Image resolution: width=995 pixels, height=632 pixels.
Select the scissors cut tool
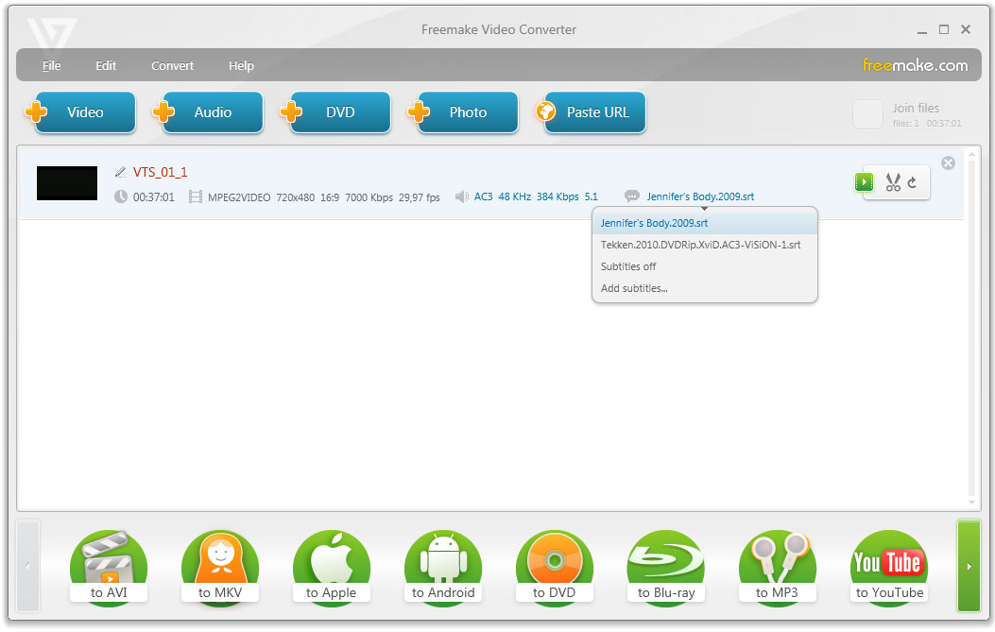pyautogui.click(x=893, y=182)
